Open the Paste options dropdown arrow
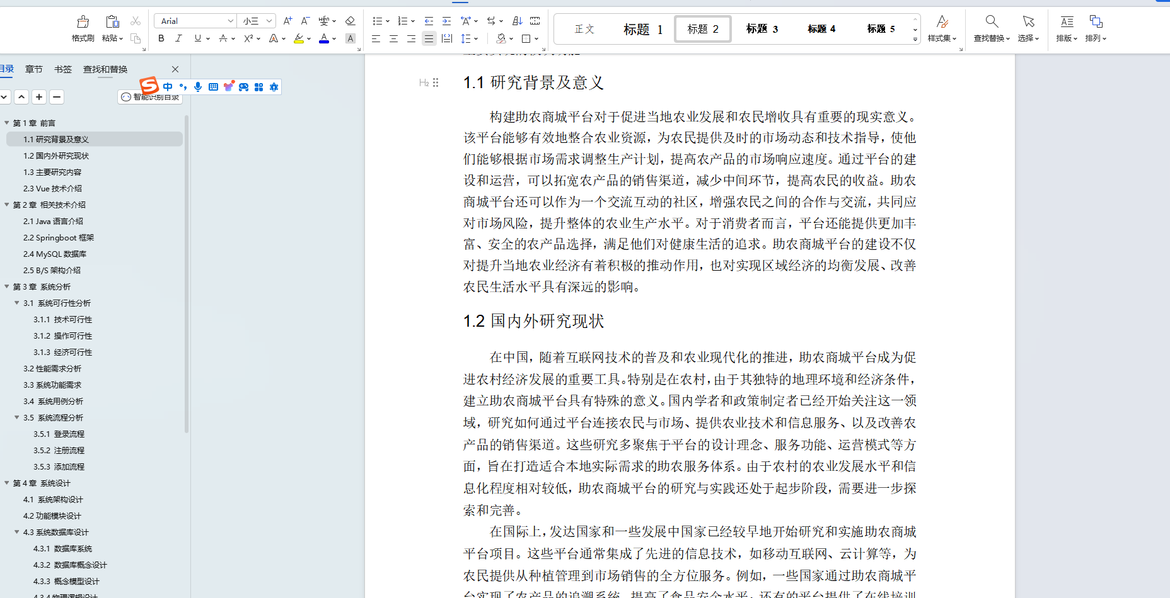Viewport: 1170px width, 598px height. (x=121, y=38)
